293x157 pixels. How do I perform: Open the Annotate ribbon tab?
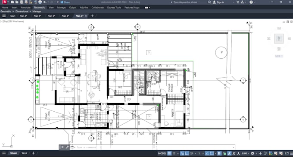point(25,8)
